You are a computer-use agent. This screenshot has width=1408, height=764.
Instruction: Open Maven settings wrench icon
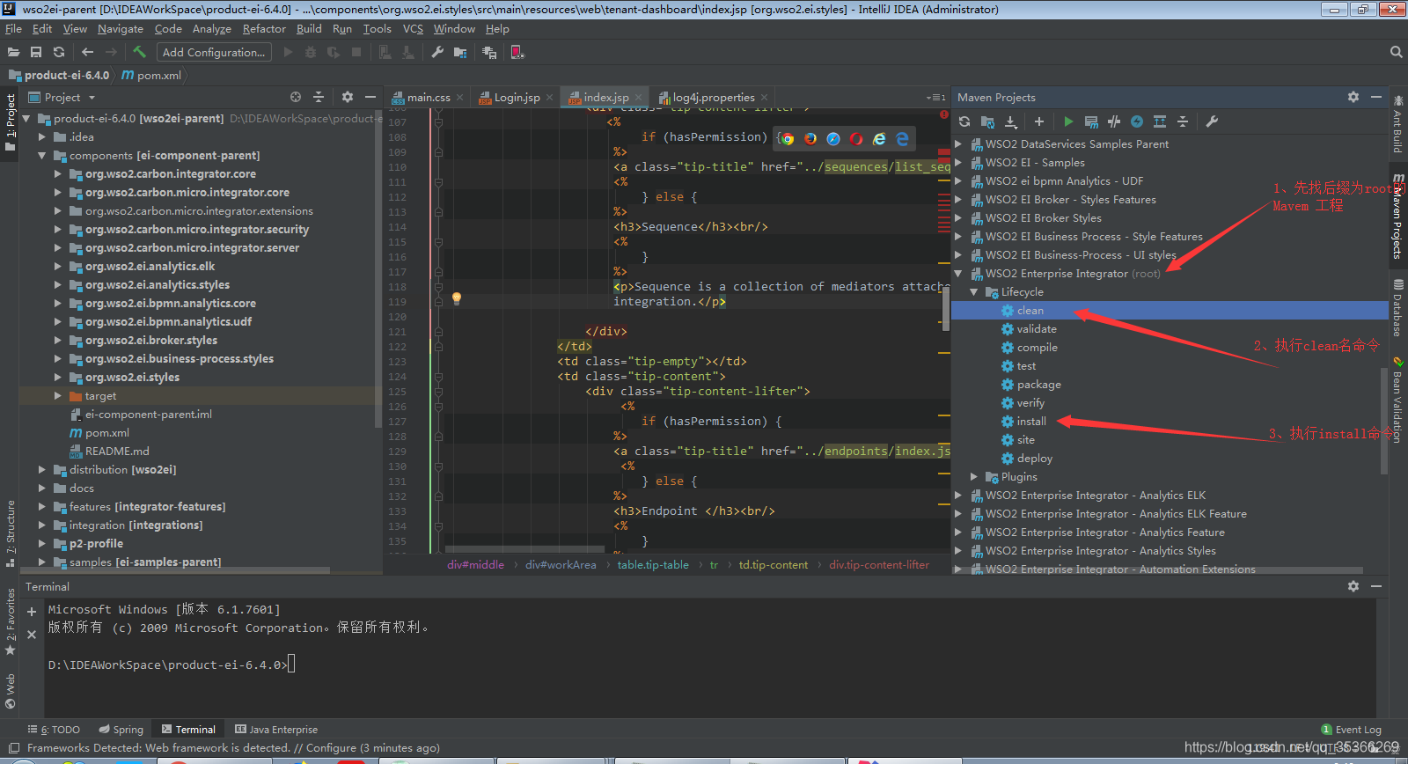[x=1212, y=121]
